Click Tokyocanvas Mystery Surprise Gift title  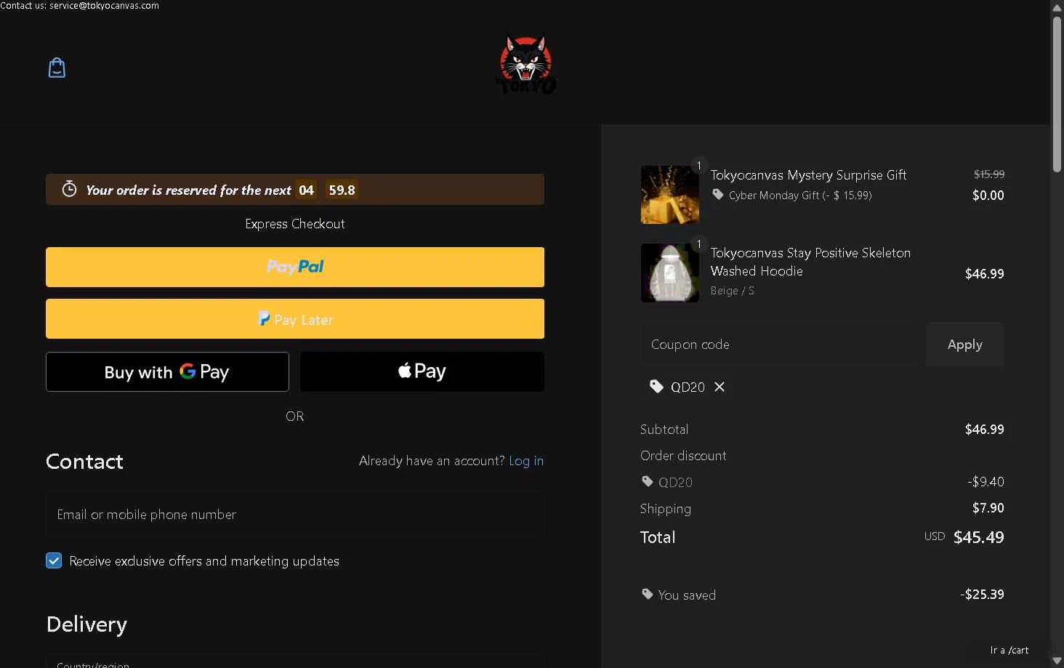[x=808, y=175]
